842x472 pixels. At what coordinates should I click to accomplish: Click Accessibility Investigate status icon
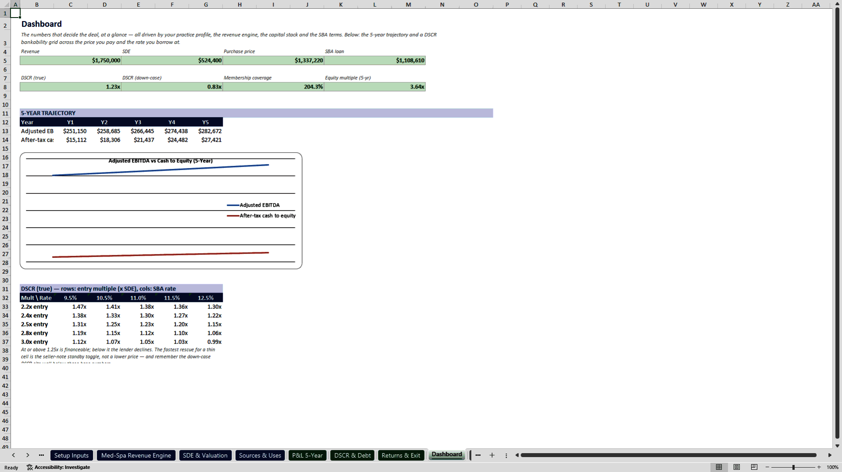58,467
